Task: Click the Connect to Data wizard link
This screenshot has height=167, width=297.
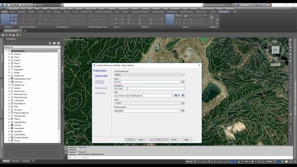Action: click(x=101, y=76)
